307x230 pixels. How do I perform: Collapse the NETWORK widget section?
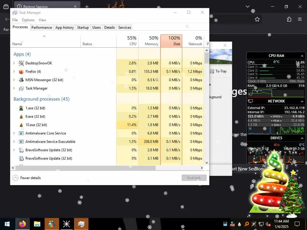302,101
